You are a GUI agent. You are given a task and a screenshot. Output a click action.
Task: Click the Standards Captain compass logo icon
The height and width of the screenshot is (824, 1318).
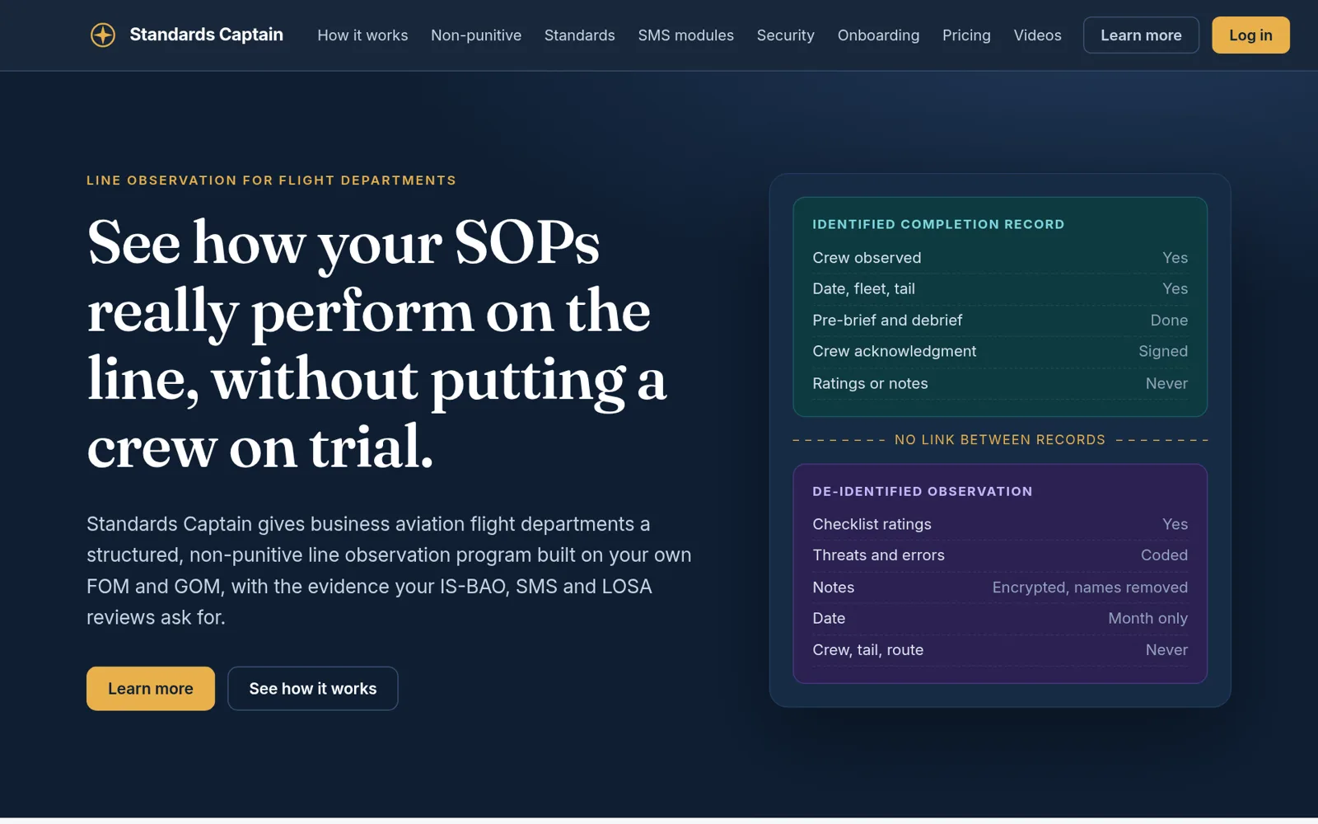pos(103,35)
